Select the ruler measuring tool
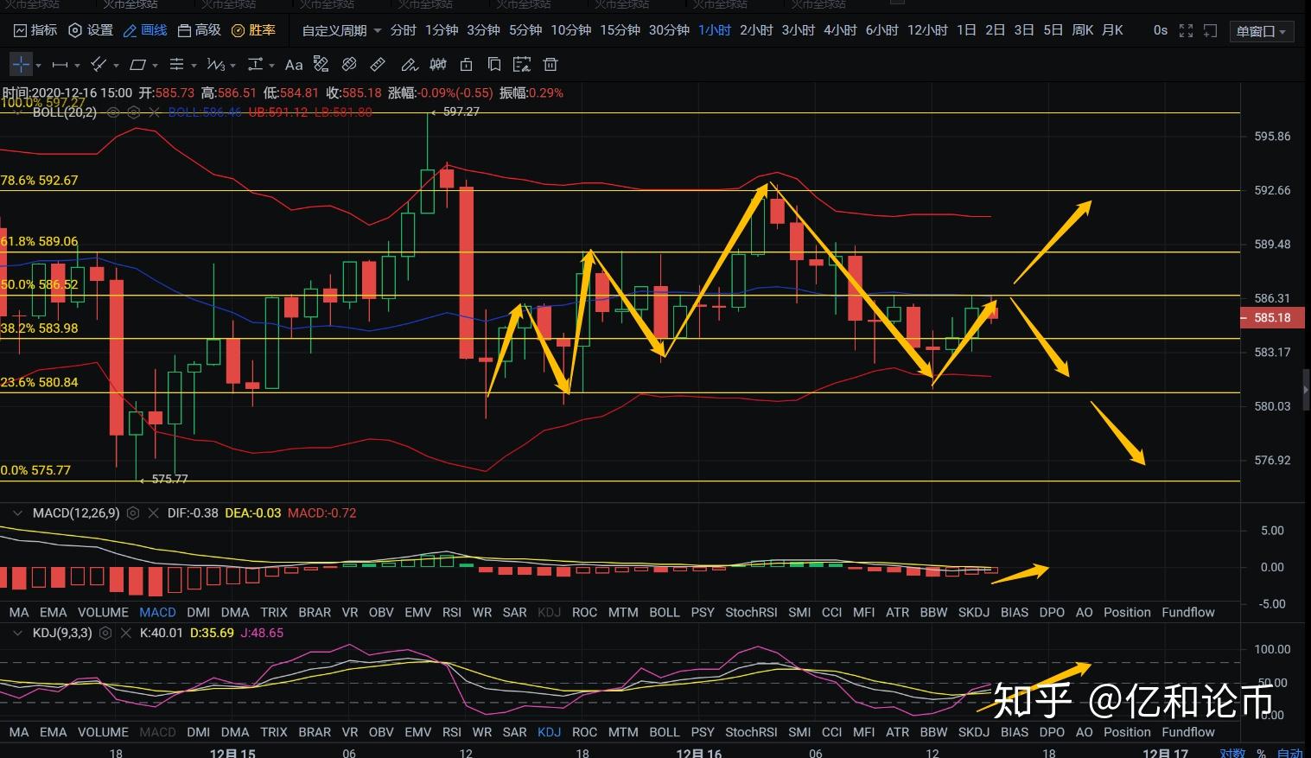 (378, 64)
